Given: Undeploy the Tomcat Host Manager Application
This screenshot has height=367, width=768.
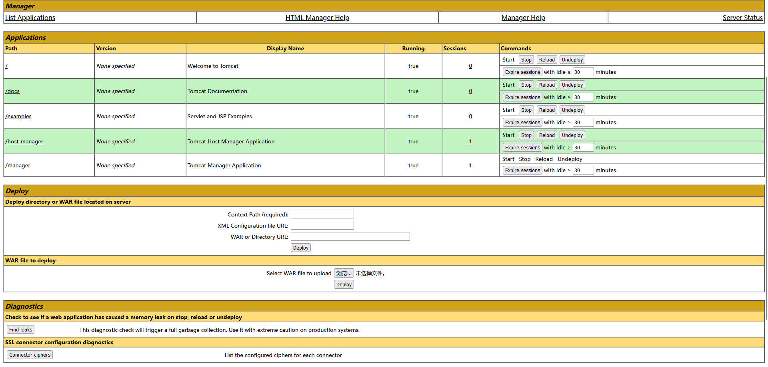Looking at the screenshot, I should 572,135.
